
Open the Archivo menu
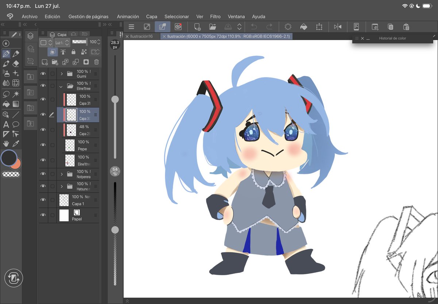point(30,16)
